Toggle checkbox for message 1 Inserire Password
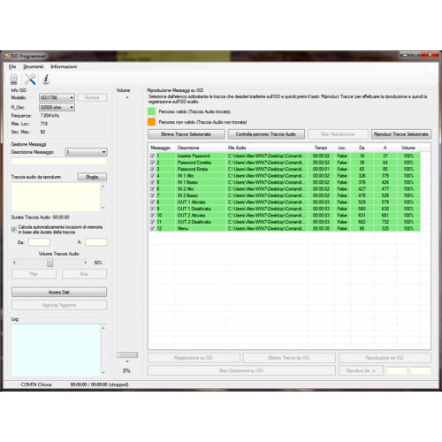The image size is (442, 442). [152, 156]
